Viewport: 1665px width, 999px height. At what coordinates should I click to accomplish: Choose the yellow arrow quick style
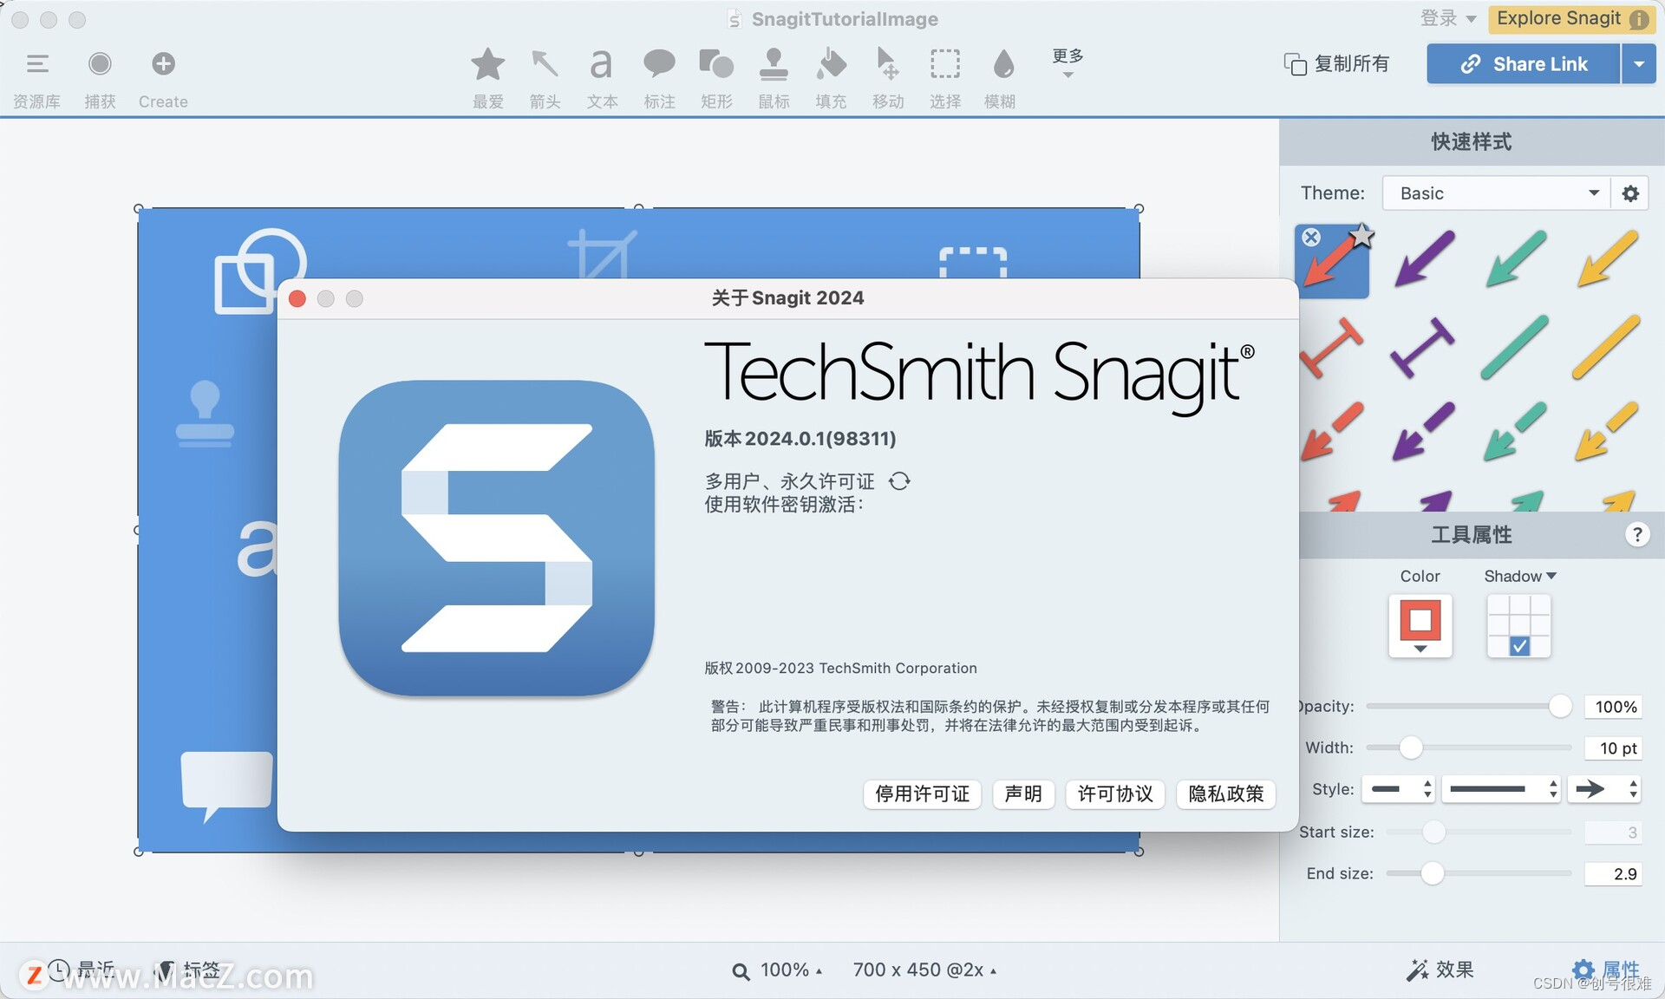1607,258
